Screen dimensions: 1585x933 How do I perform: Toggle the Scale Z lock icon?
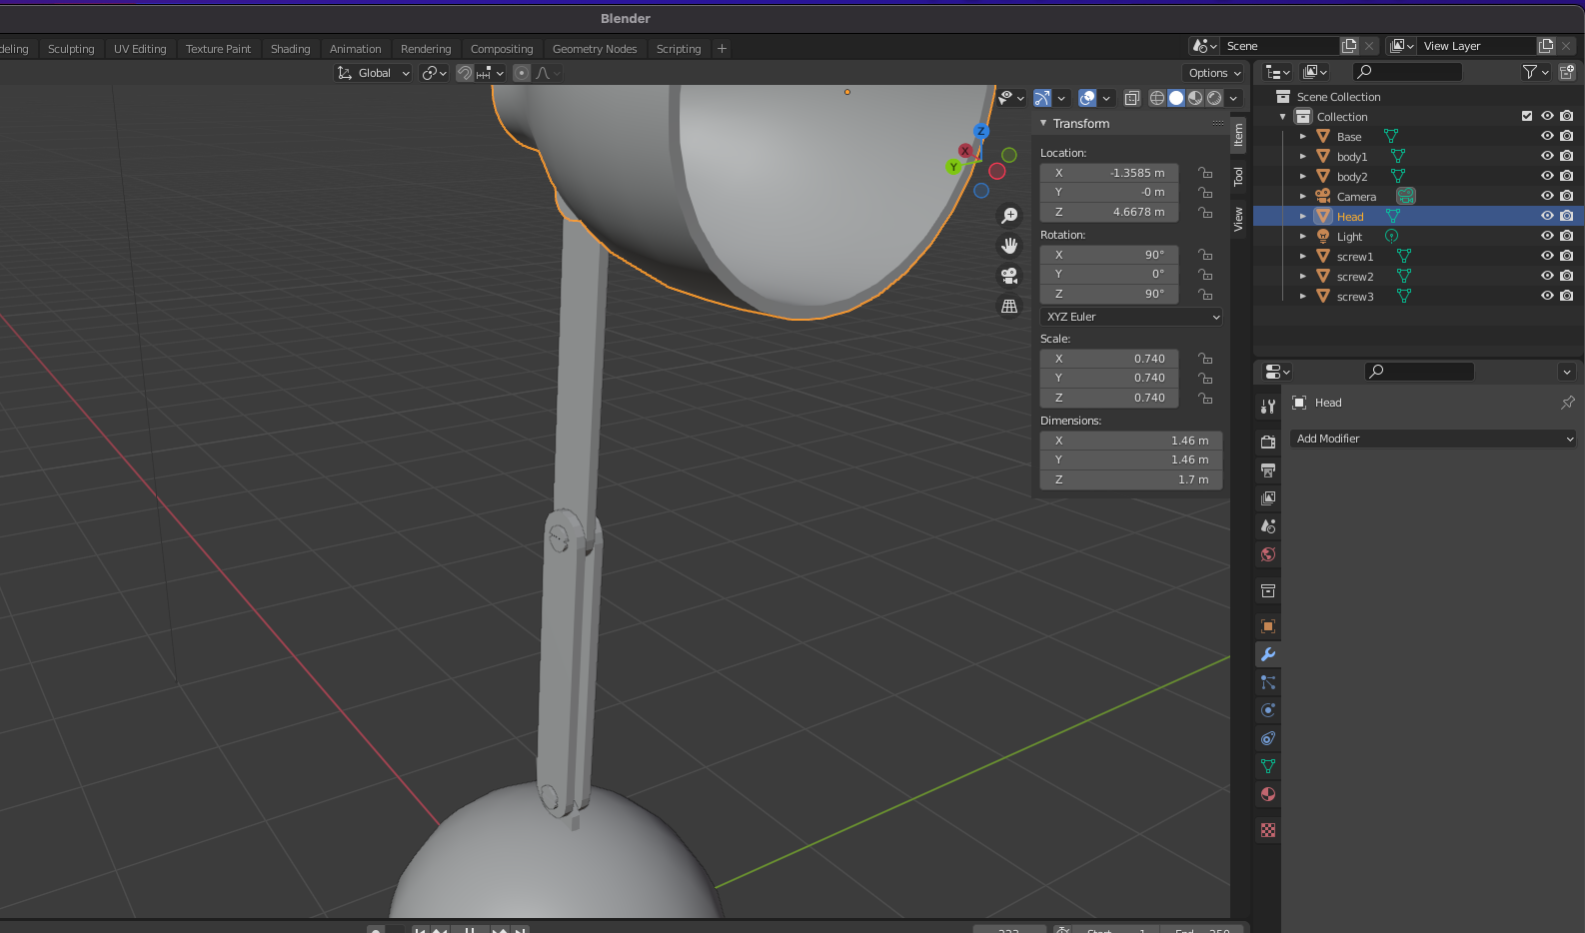pos(1205,398)
